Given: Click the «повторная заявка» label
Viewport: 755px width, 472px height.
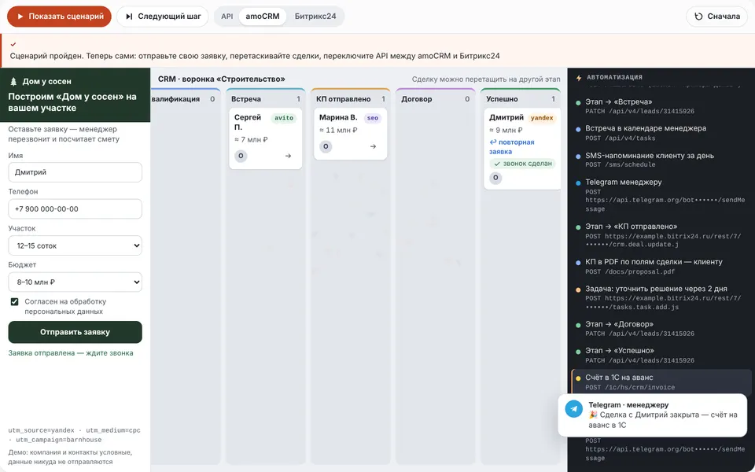Looking at the screenshot, I should pyautogui.click(x=512, y=147).
